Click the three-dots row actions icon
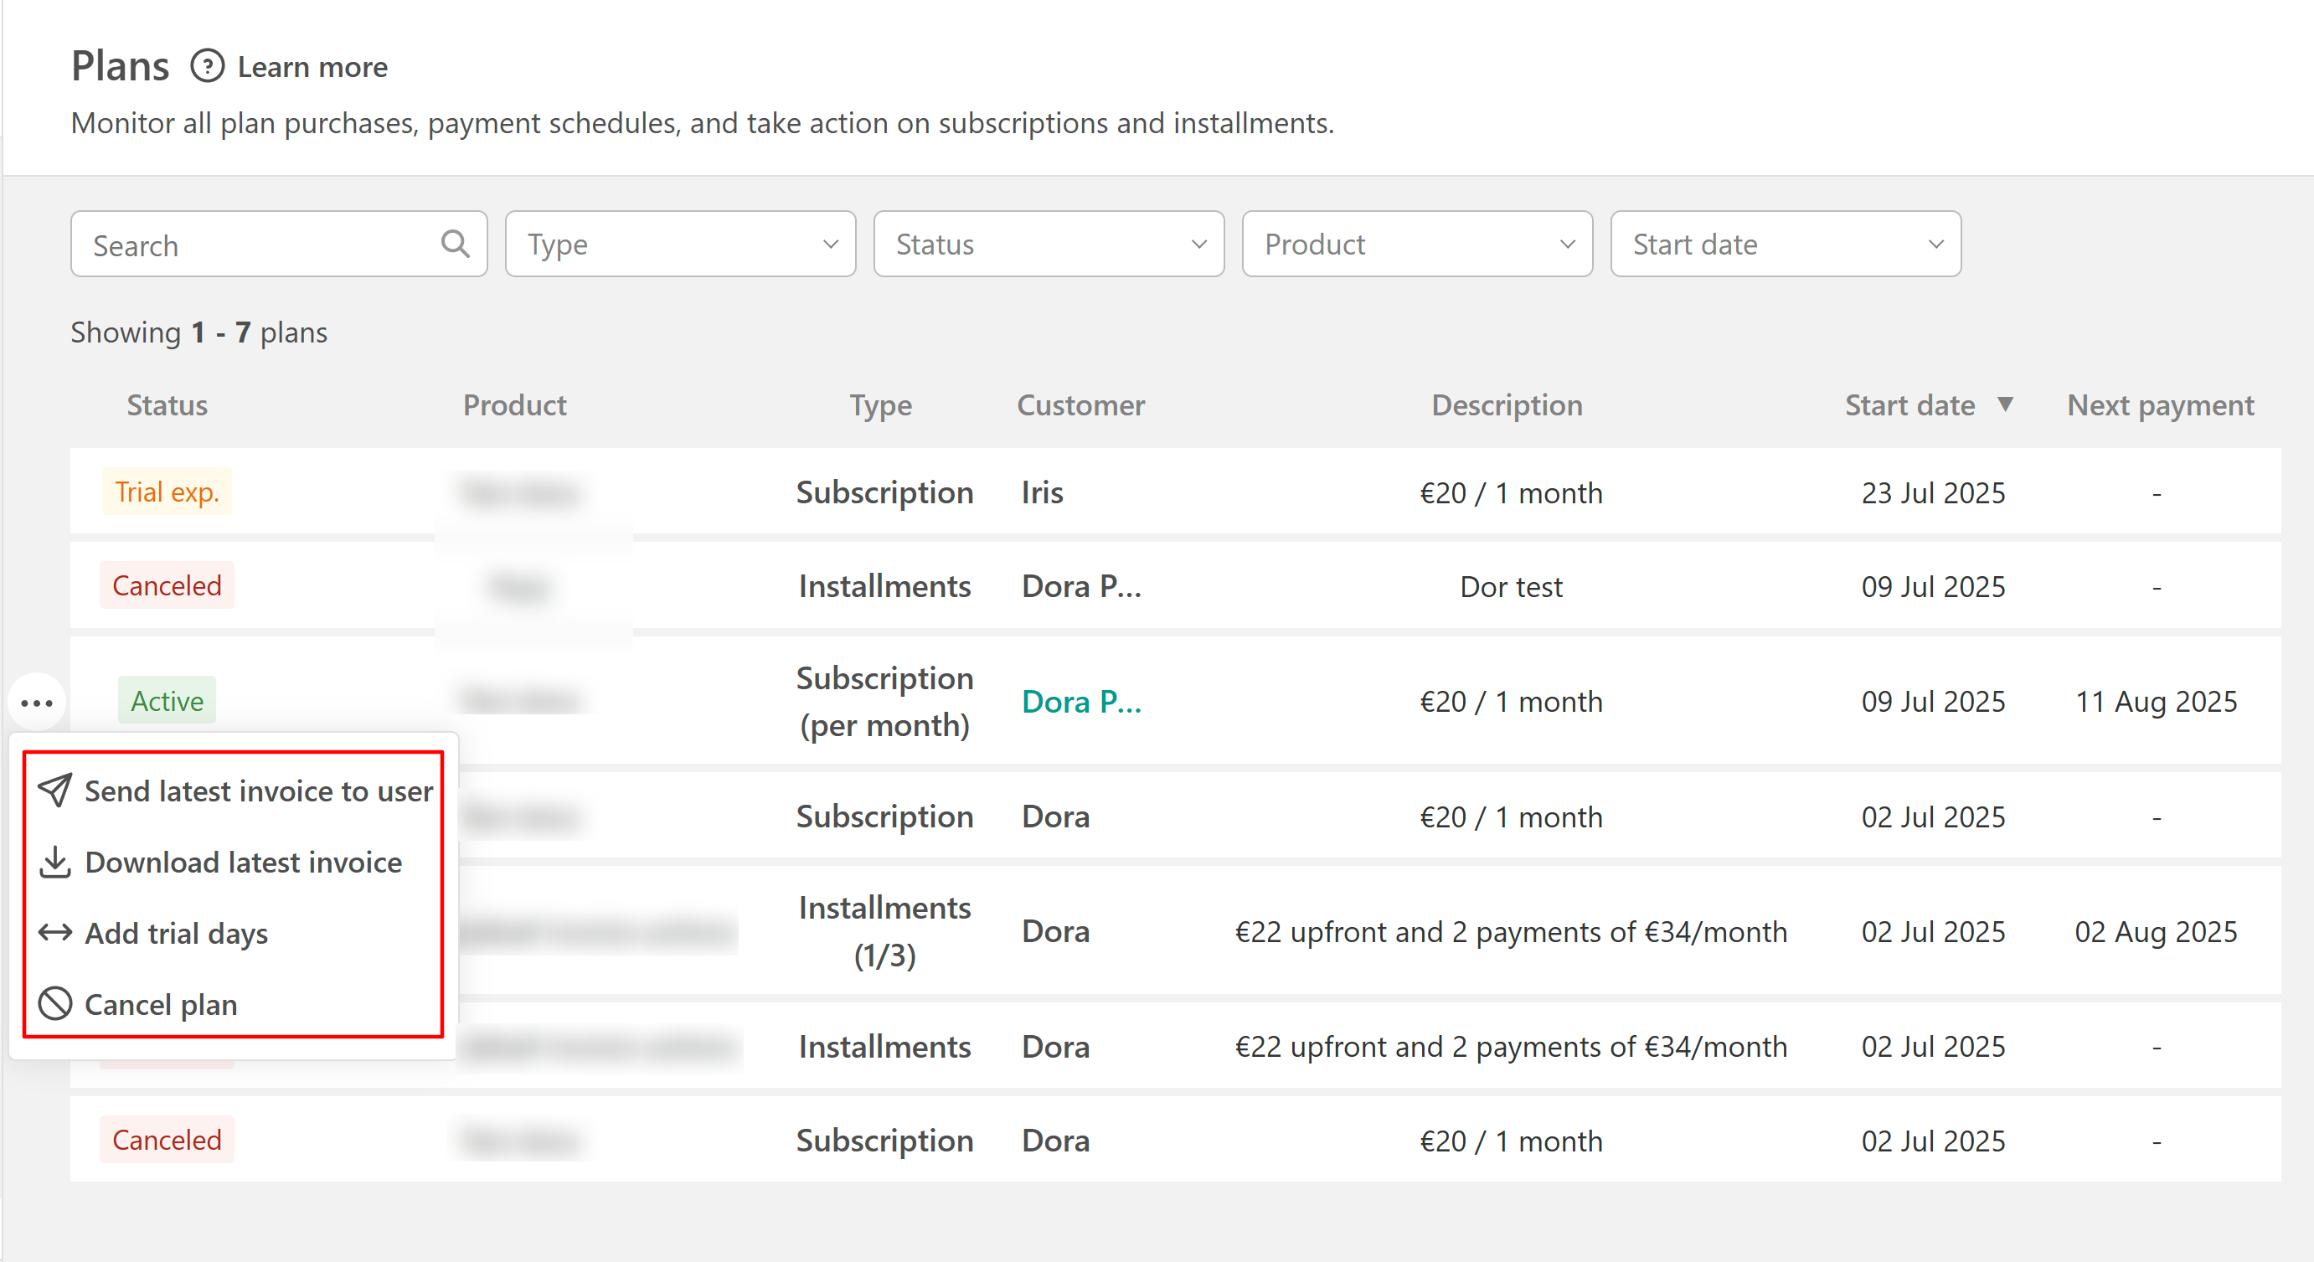2314x1262 pixels. pos(37,703)
